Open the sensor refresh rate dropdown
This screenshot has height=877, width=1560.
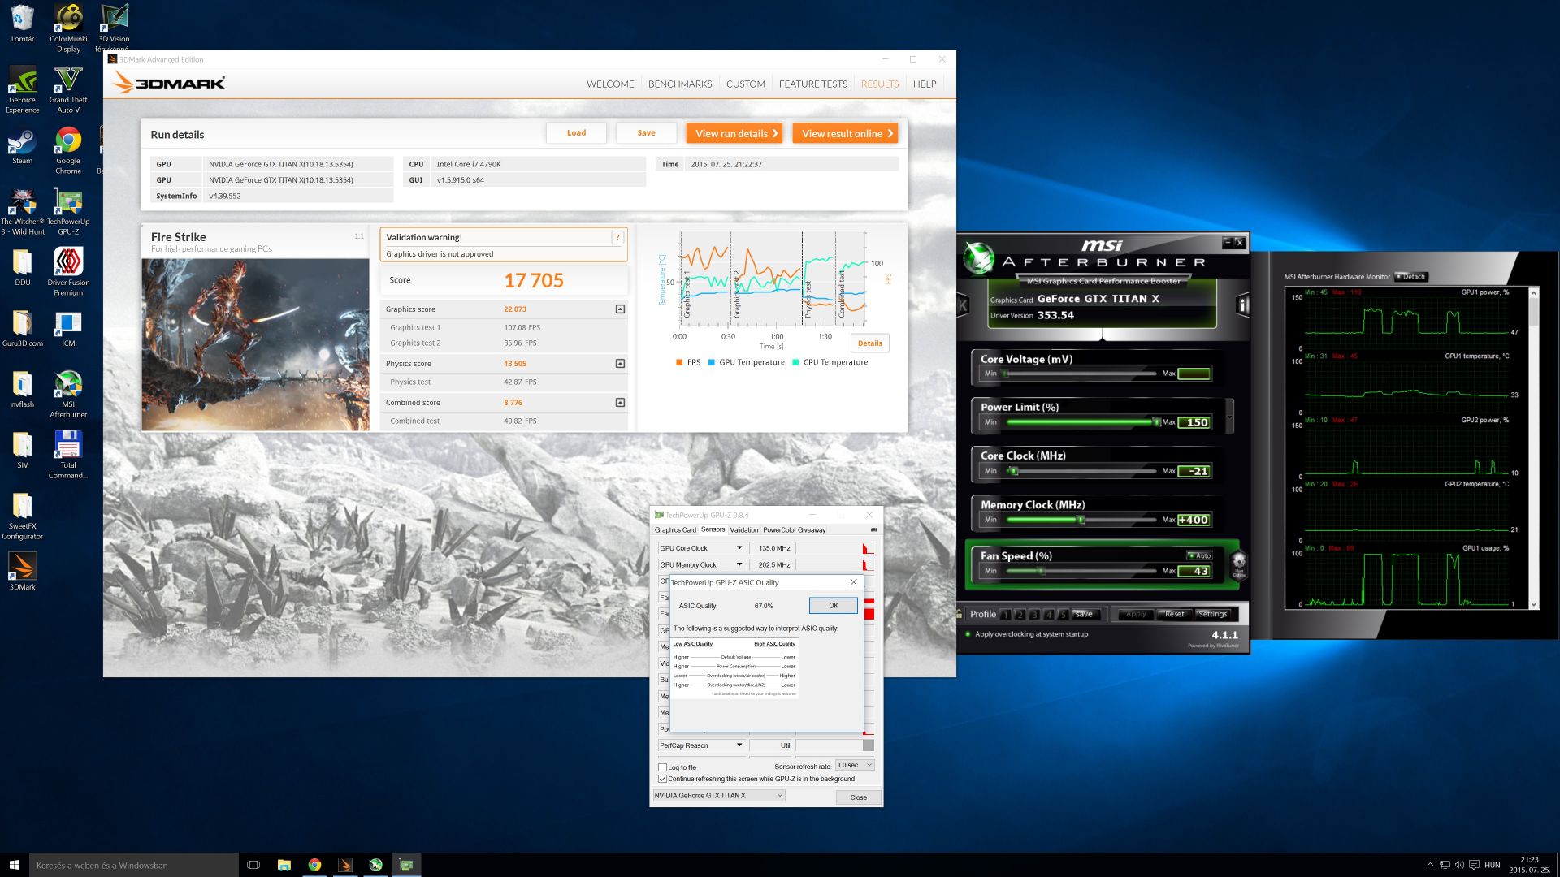pyautogui.click(x=855, y=765)
